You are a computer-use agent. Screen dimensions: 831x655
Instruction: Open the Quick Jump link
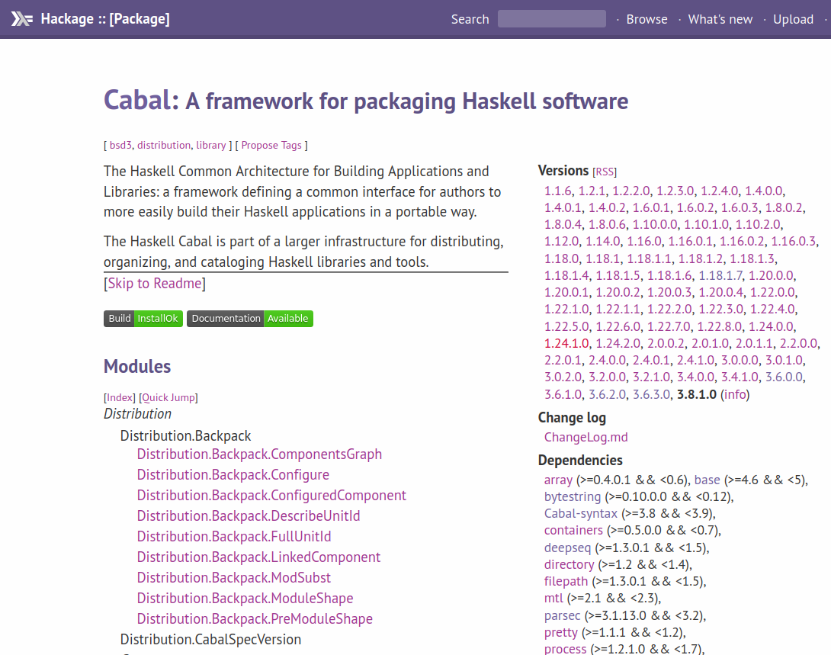click(168, 397)
